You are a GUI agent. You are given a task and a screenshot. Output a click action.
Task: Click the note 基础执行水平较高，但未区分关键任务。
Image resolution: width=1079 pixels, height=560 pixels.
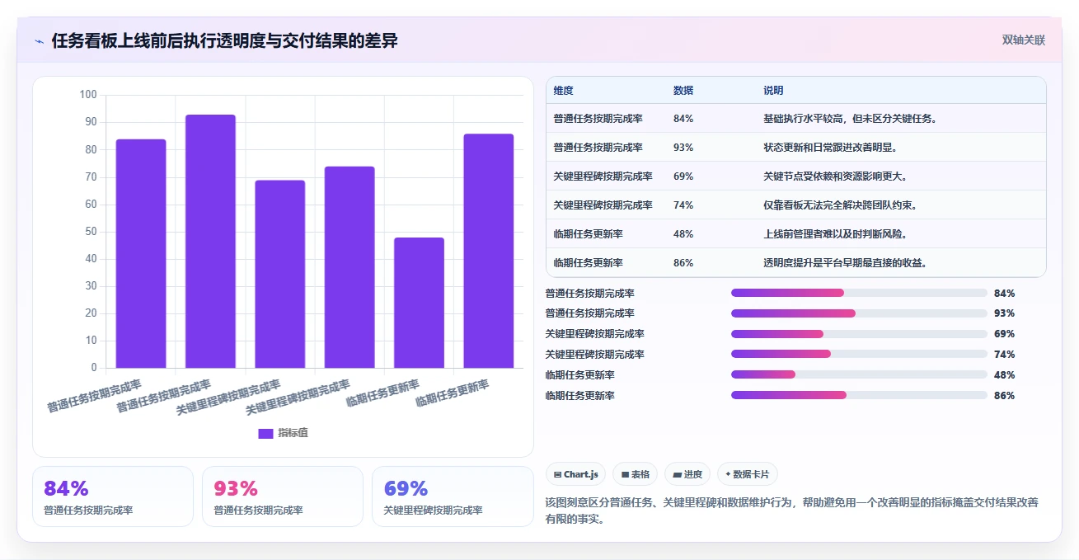tap(851, 119)
